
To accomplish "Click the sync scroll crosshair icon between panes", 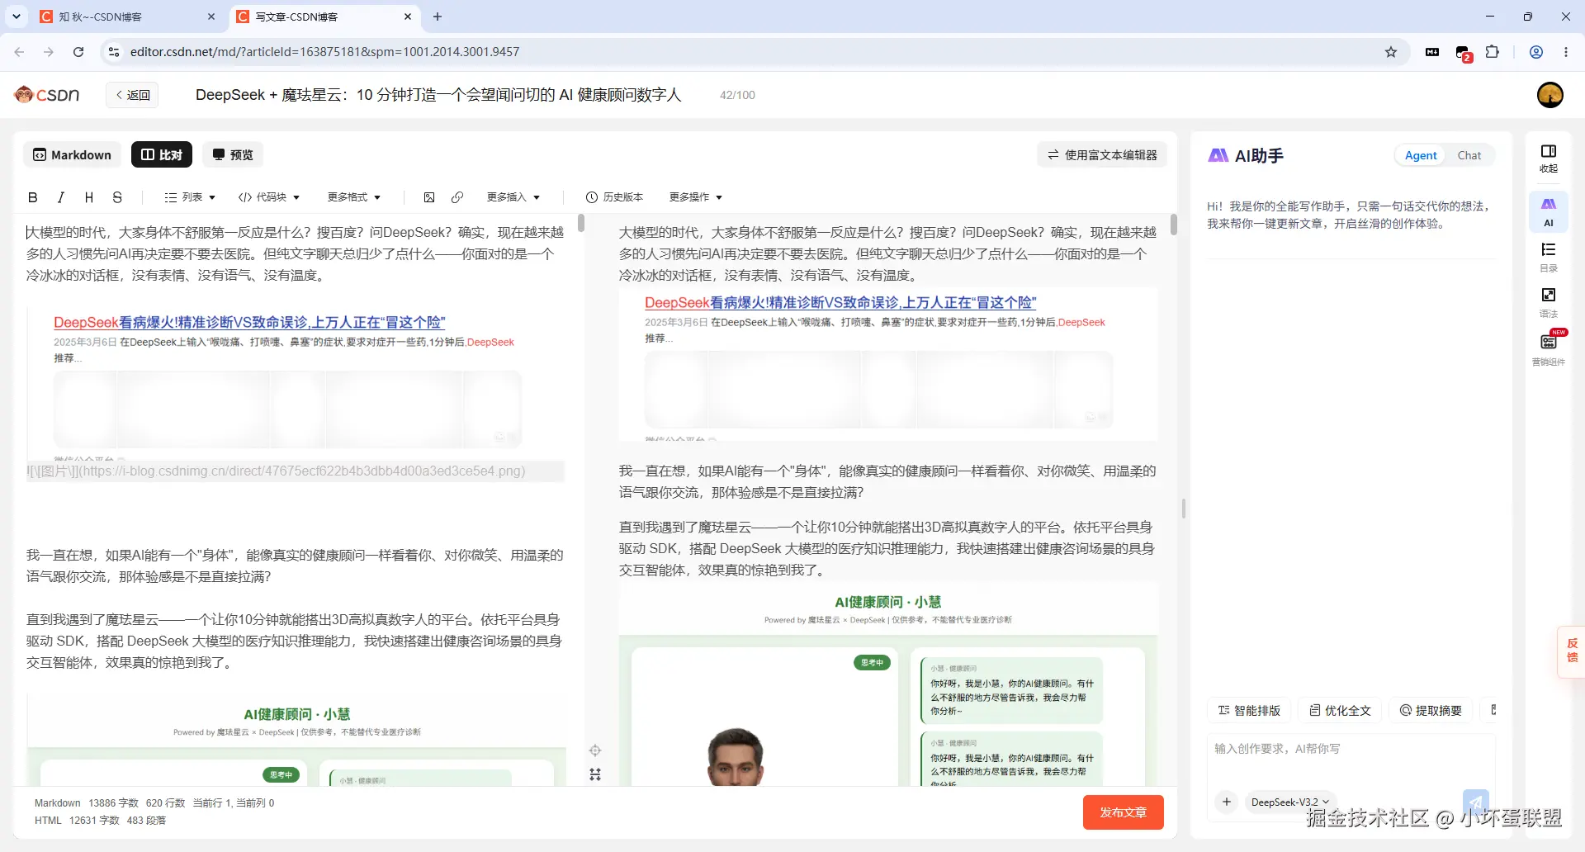I will pos(595,750).
